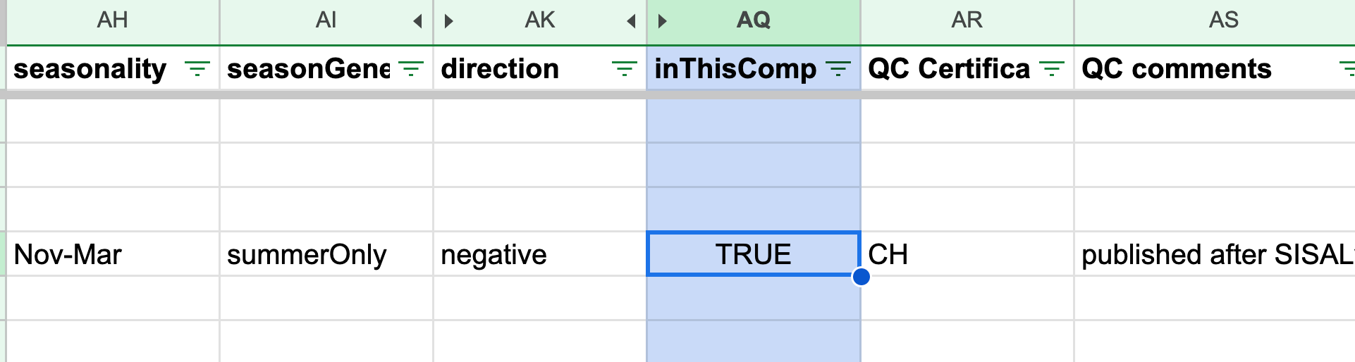Open filter icon for inThisComp column
This screenshot has width=1355, height=362.
coord(838,69)
